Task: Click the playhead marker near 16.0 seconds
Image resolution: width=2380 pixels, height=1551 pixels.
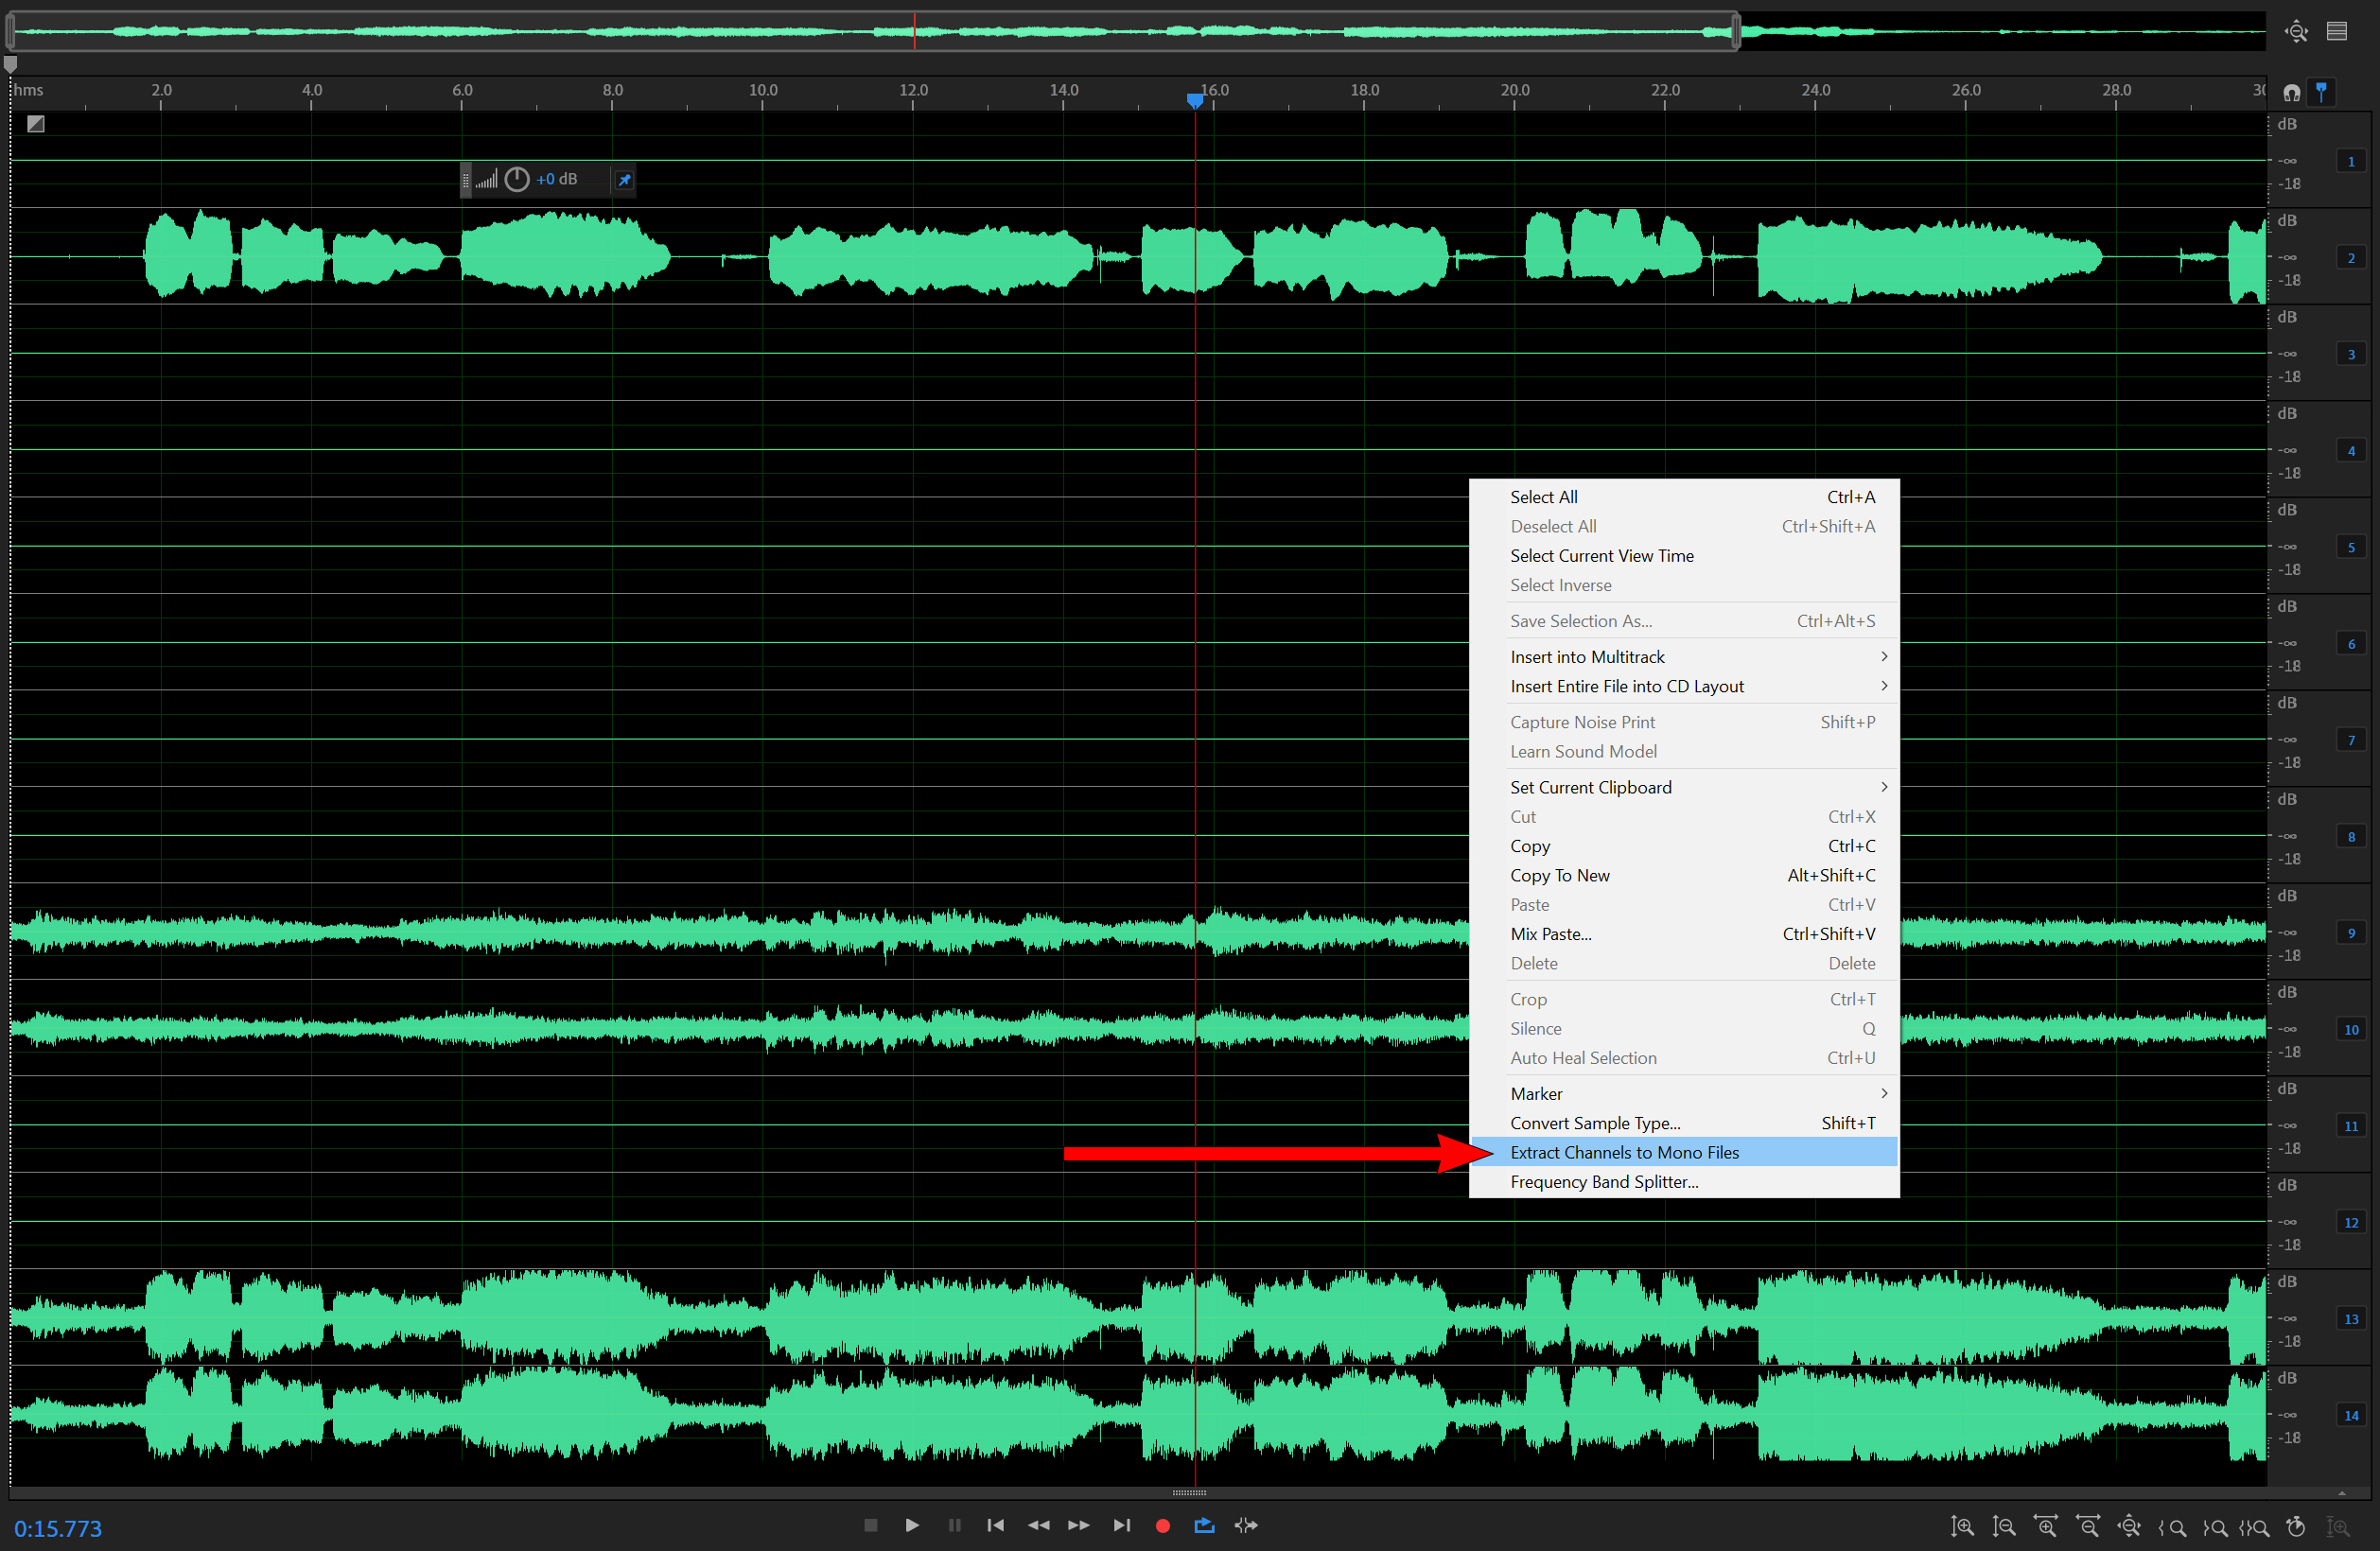Action: pos(1195,100)
